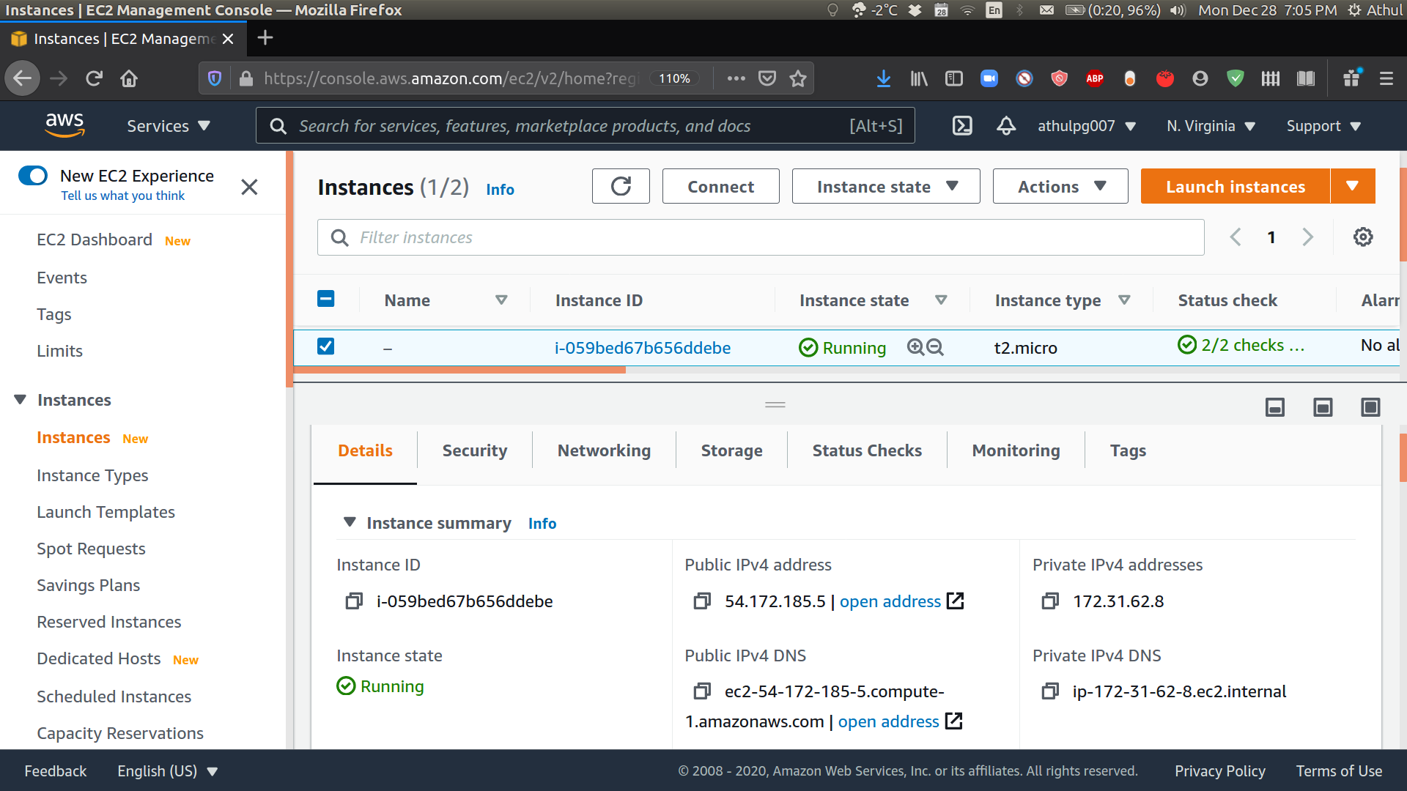This screenshot has height=791, width=1407.
Task: Copy the Instance ID to clipboard
Action: point(354,601)
